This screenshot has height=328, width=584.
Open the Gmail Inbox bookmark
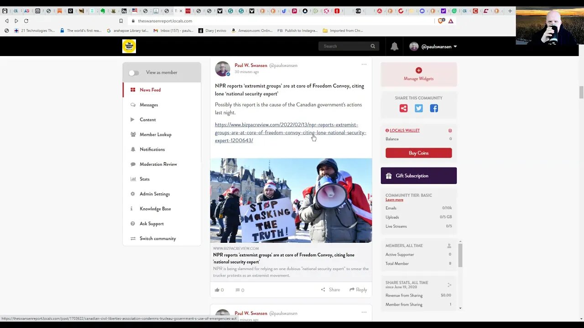[x=173, y=31]
